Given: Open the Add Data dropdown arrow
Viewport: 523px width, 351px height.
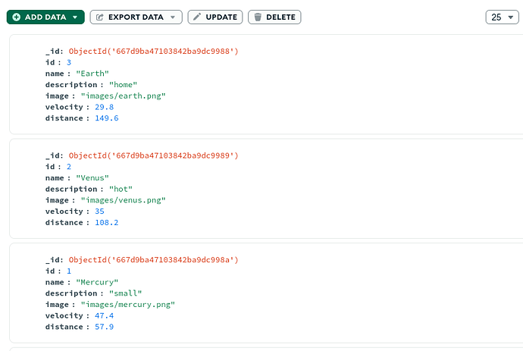Looking at the screenshot, I should pos(75,17).
